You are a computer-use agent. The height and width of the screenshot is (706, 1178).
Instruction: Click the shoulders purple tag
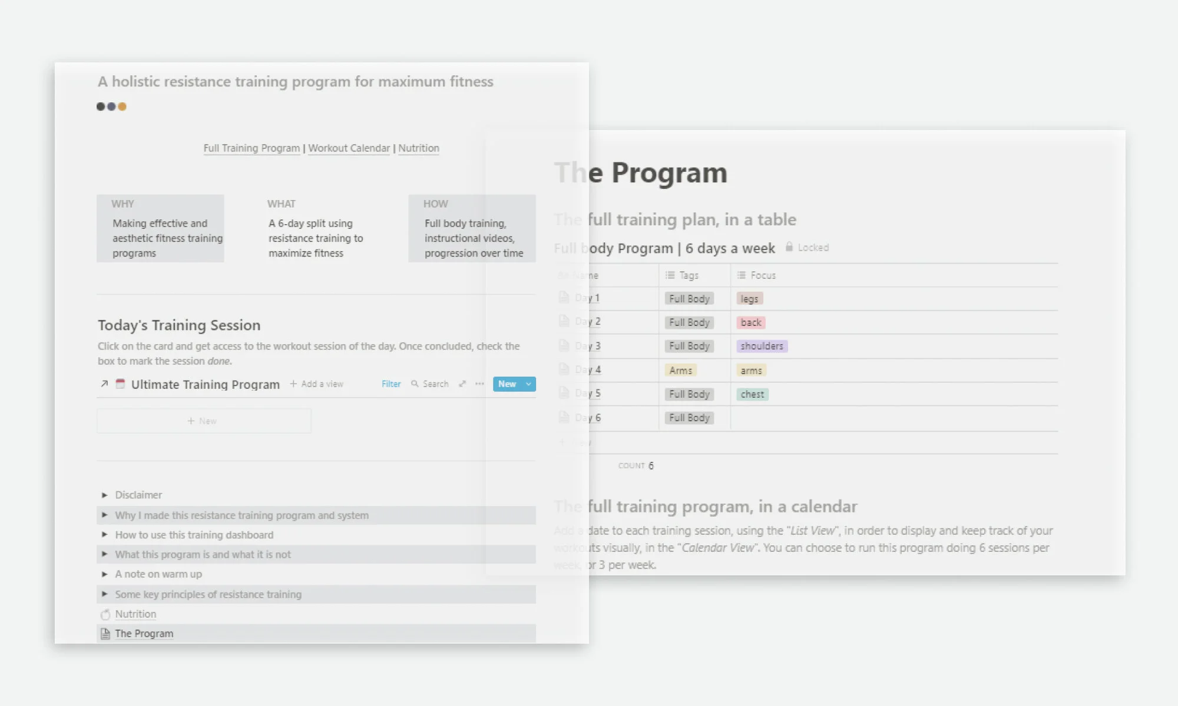tap(762, 346)
